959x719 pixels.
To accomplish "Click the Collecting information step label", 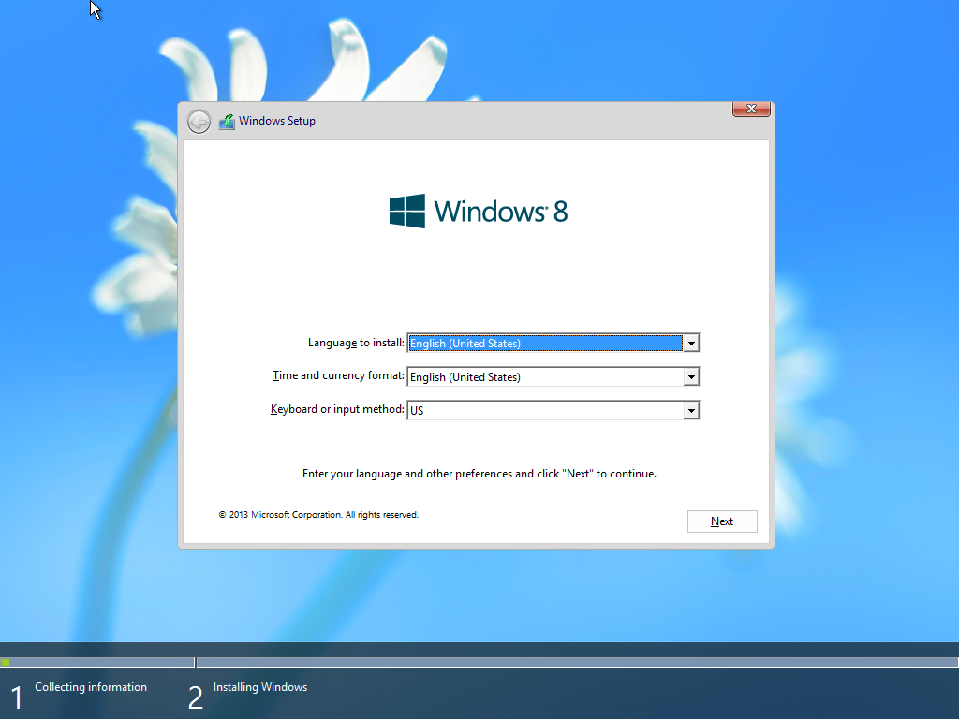I will click(91, 687).
